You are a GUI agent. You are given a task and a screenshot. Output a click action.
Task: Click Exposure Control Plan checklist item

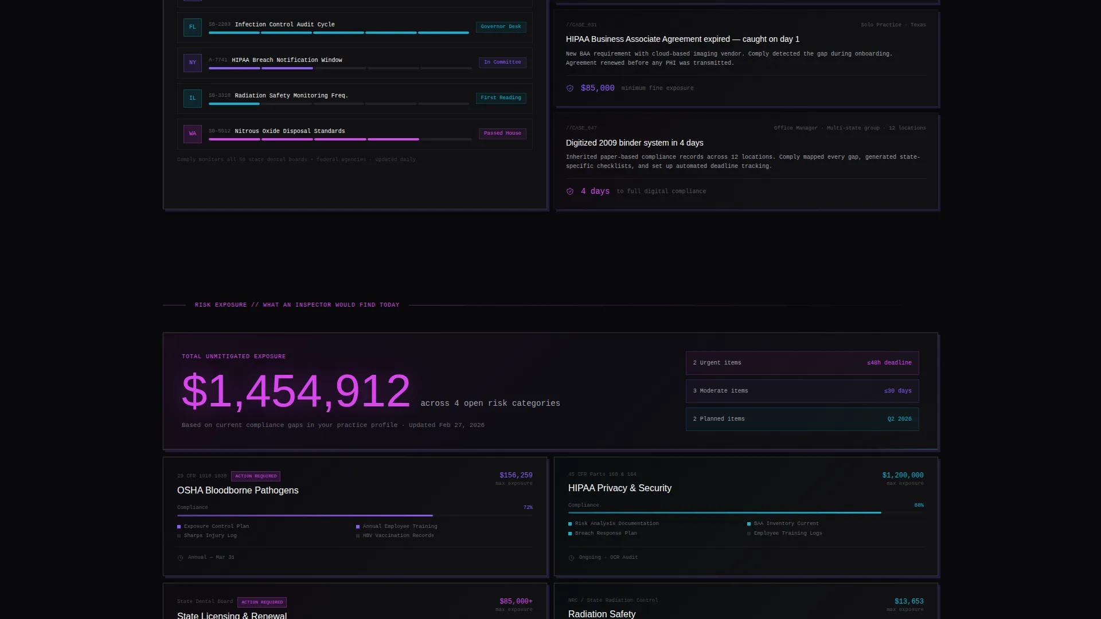213,526
